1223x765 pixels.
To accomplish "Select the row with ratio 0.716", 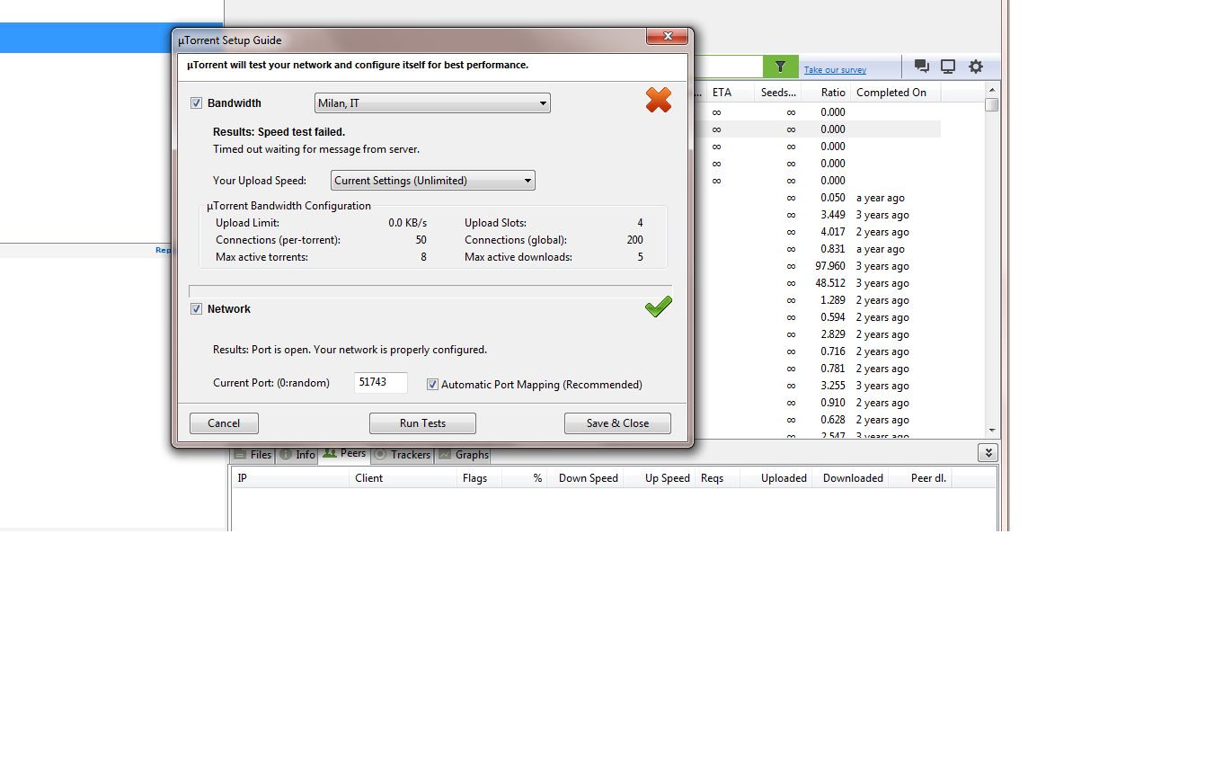I will coord(816,351).
